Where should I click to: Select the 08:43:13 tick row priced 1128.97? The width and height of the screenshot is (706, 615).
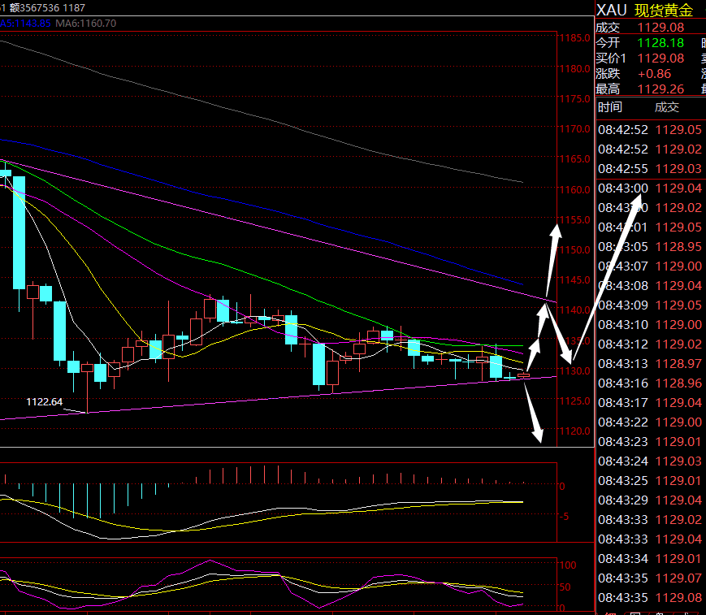(x=650, y=363)
